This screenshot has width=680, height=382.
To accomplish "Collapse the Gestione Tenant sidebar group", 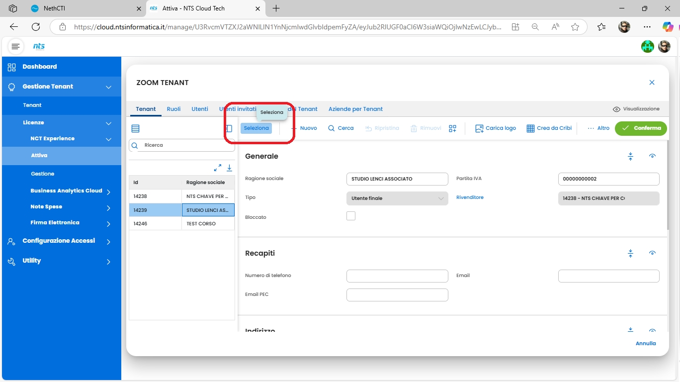I will 108,87.
